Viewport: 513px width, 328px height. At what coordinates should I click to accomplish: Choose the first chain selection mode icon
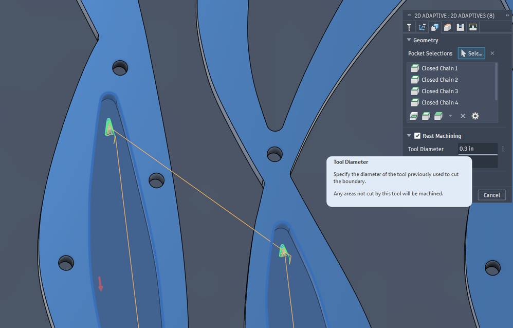414,116
